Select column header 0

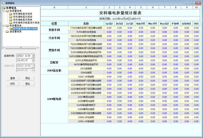(54, 7)
